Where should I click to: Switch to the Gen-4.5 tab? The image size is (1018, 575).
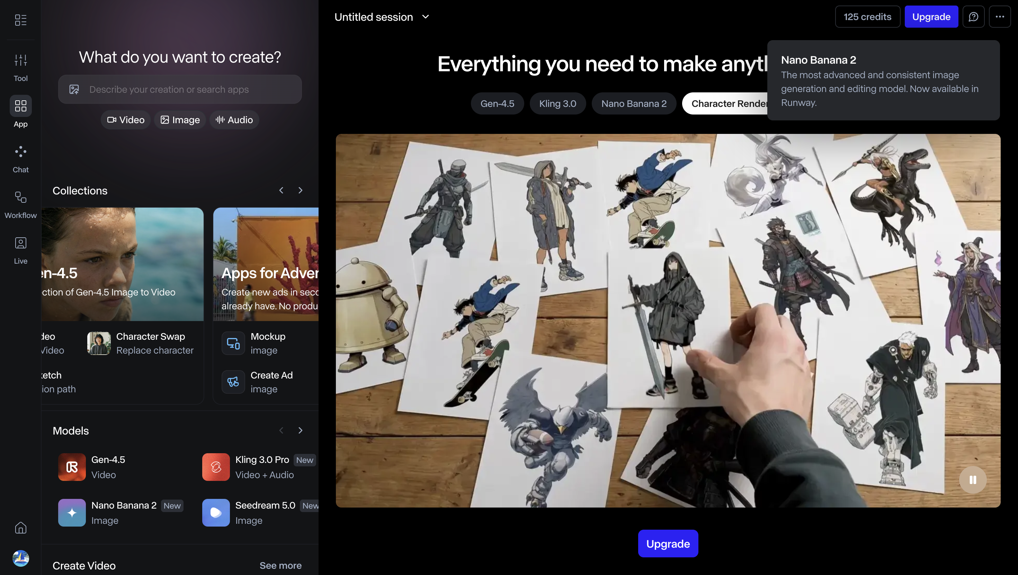point(497,103)
